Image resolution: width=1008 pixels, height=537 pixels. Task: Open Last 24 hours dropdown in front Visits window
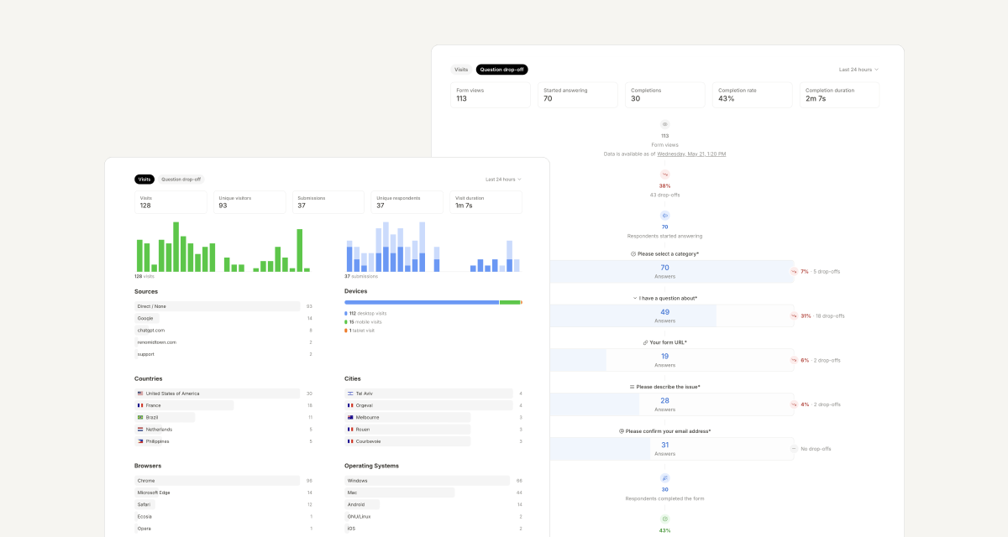503,179
